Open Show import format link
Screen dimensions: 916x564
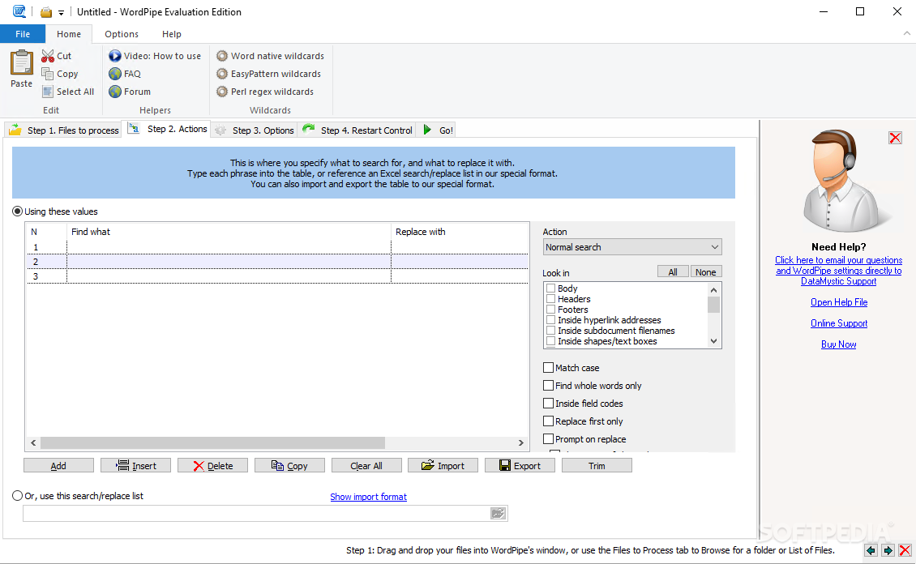pyautogui.click(x=368, y=497)
